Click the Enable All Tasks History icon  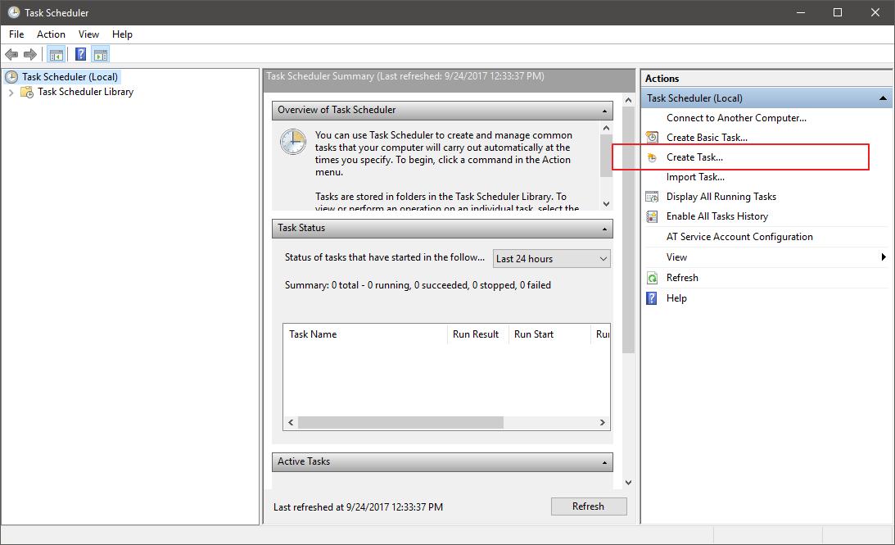tap(652, 216)
